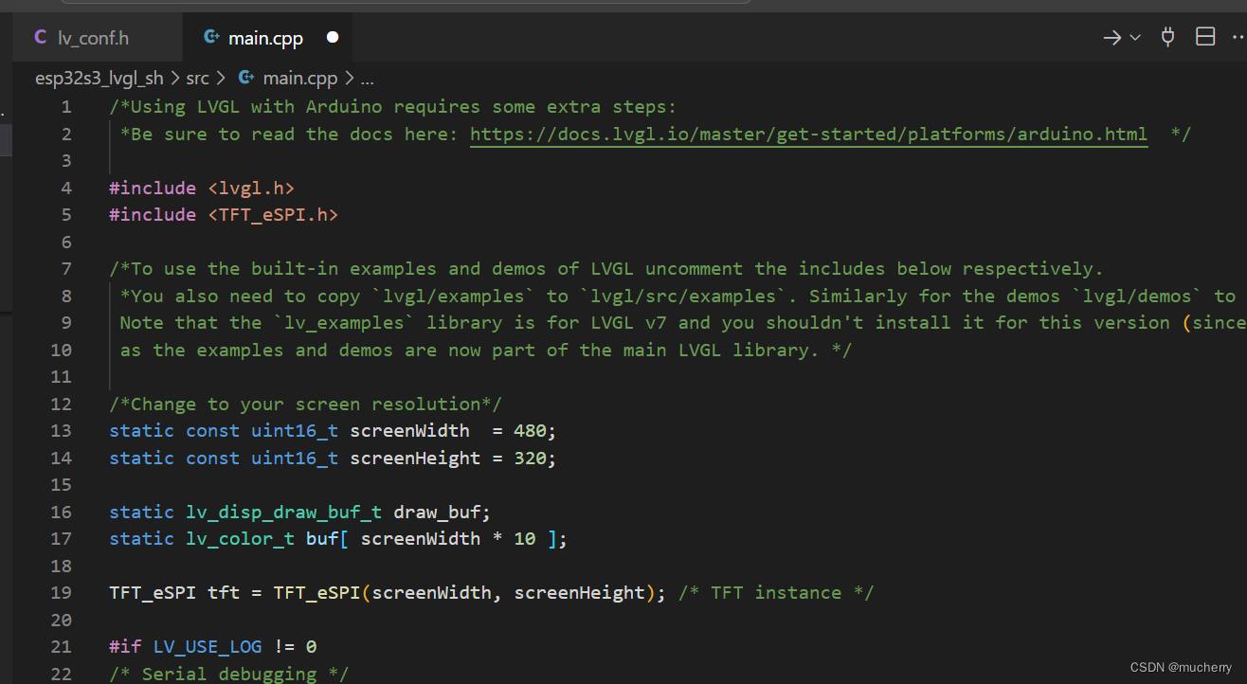
Task: Click screenHeight in the line 14 declaration
Action: point(415,459)
